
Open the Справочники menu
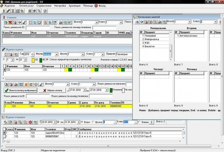[44, 6]
